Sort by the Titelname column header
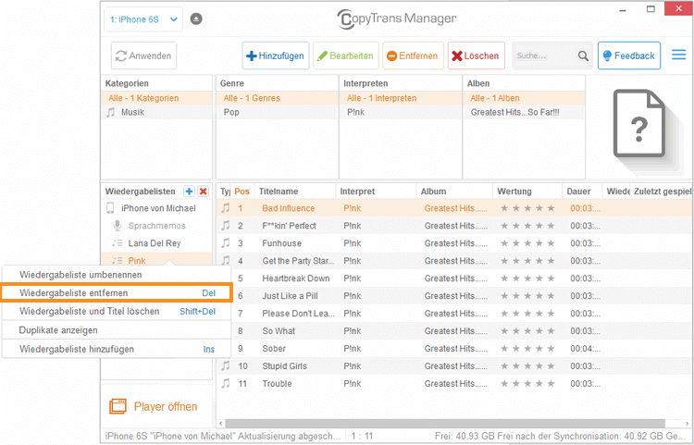694x445 pixels. [295, 192]
